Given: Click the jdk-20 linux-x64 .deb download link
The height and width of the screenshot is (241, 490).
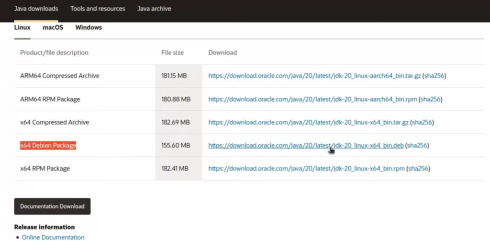Looking at the screenshot, I should [x=306, y=146].
